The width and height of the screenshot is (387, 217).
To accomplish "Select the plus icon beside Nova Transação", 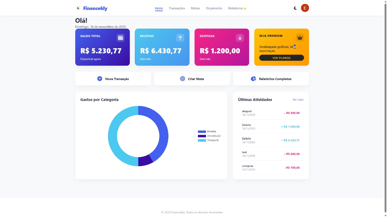I will point(99,78).
